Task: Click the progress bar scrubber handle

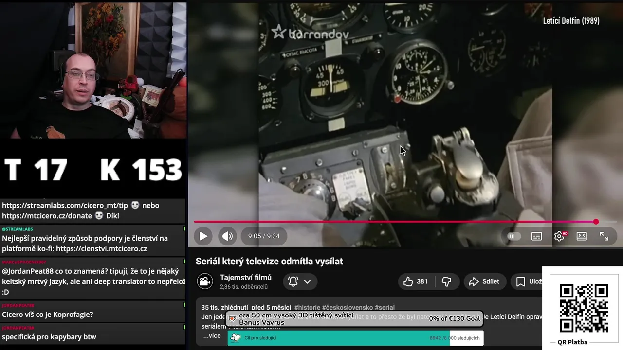Action: (x=596, y=222)
